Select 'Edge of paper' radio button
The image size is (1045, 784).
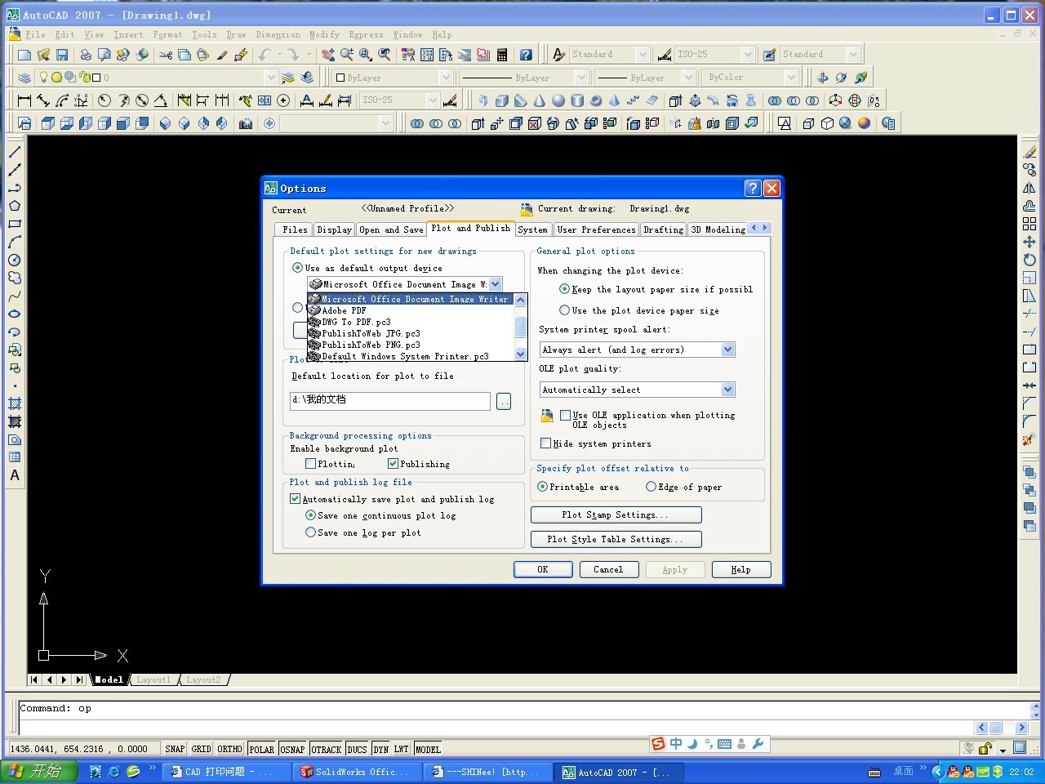coord(651,487)
